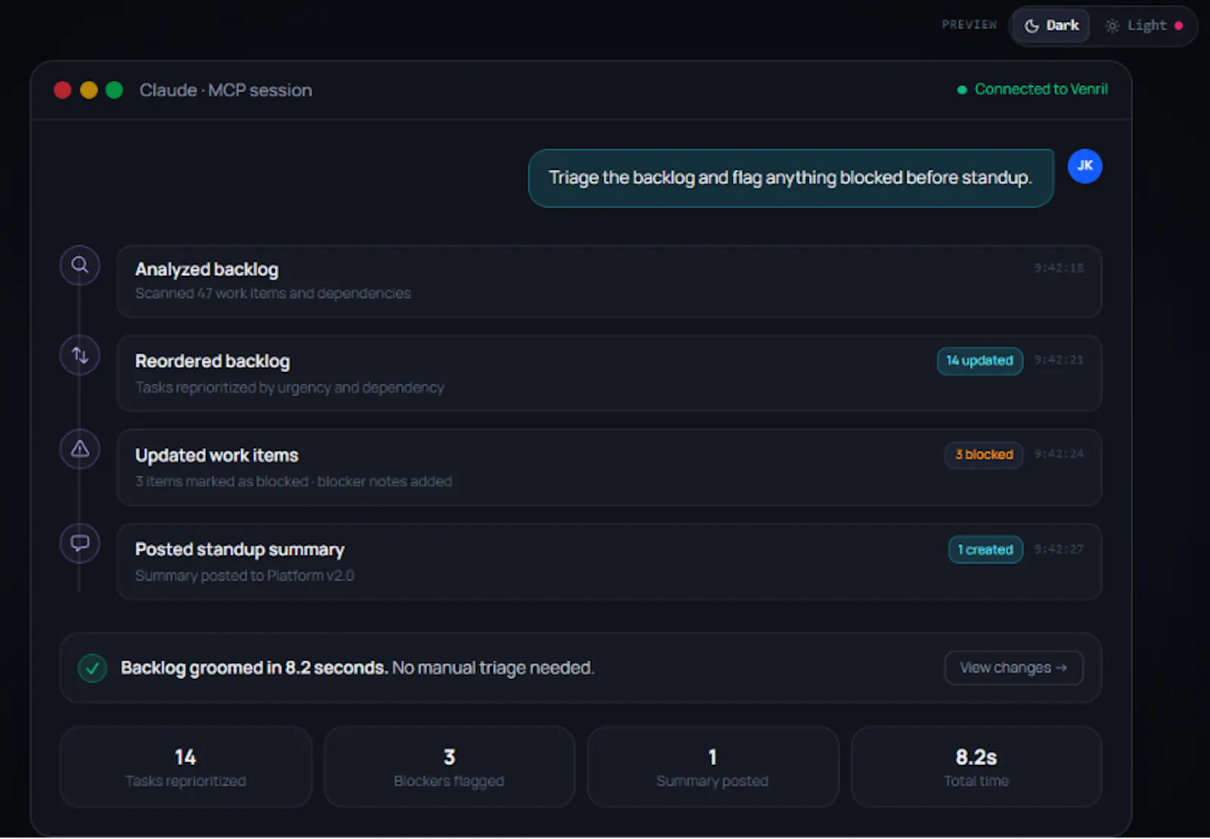Click the Connected to Venril status
1210x839 pixels.
coord(1032,89)
